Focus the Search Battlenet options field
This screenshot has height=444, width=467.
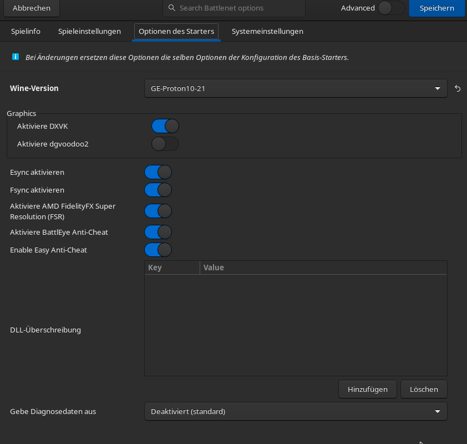pos(234,8)
